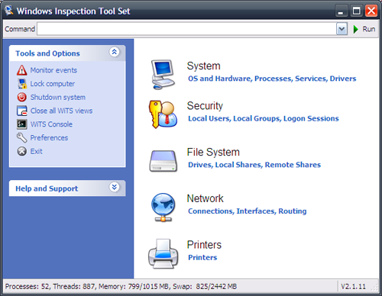
Task: Click the Exit cross icon
Action: click(22, 151)
